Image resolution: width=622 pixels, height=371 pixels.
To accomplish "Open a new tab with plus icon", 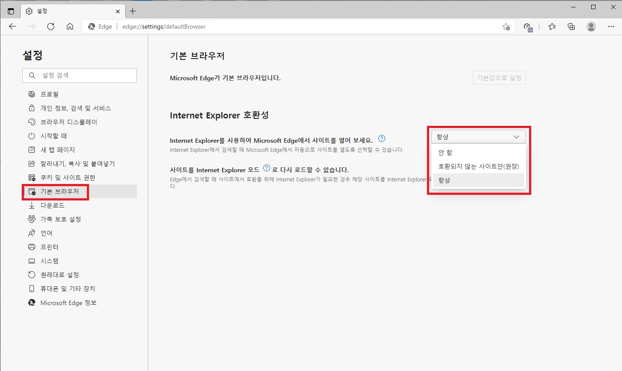I will click(133, 11).
